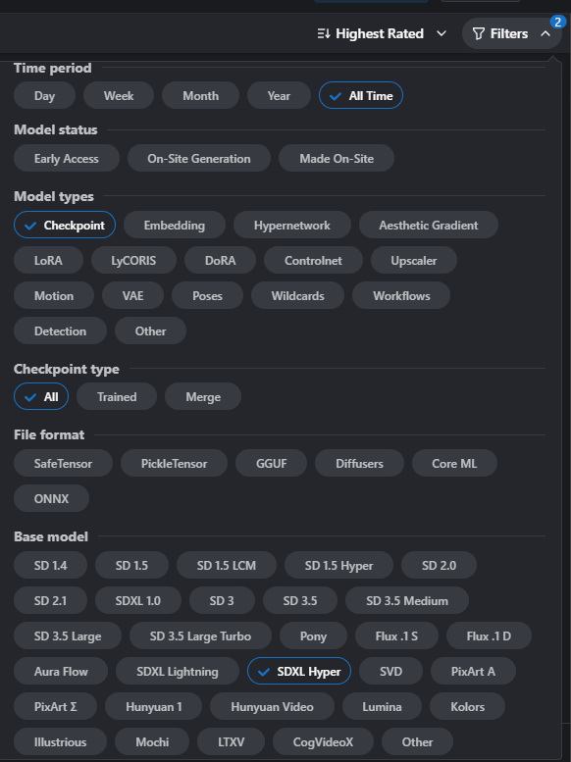Toggle the Early Access status filter
The width and height of the screenshot is (571, 762).
tap(67, 159)
